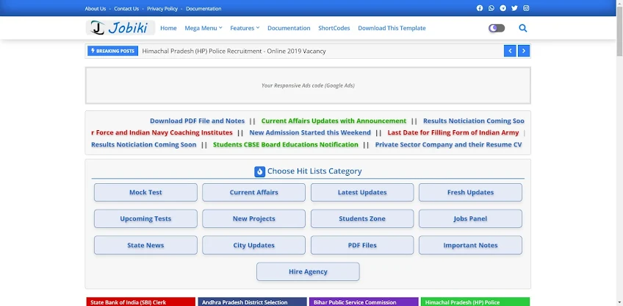Open Download This Template menu item
Viewport: 623px width, 306px height.
tap(392, 28)
